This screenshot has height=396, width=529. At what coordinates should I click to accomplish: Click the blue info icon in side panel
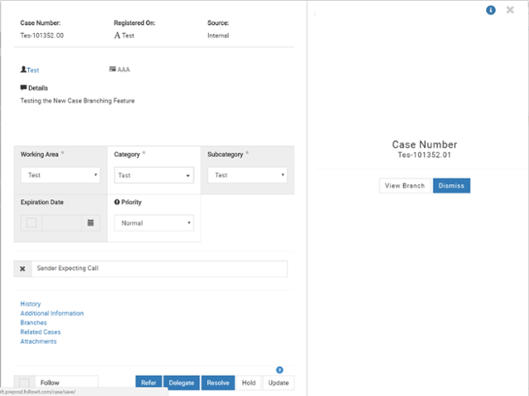(x=491, y=10)
